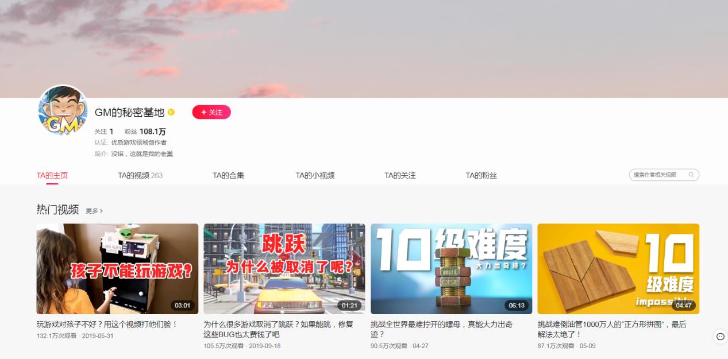View the TA的关注 tab
Screen dimensions: 728x359
(398, 175)
